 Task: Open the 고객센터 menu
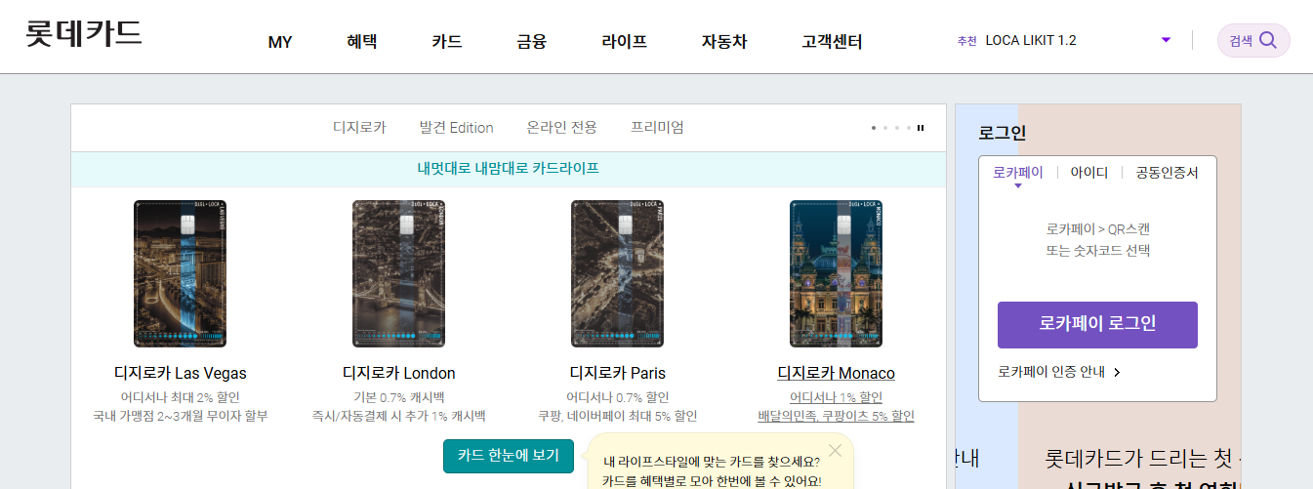click(832, 42)
